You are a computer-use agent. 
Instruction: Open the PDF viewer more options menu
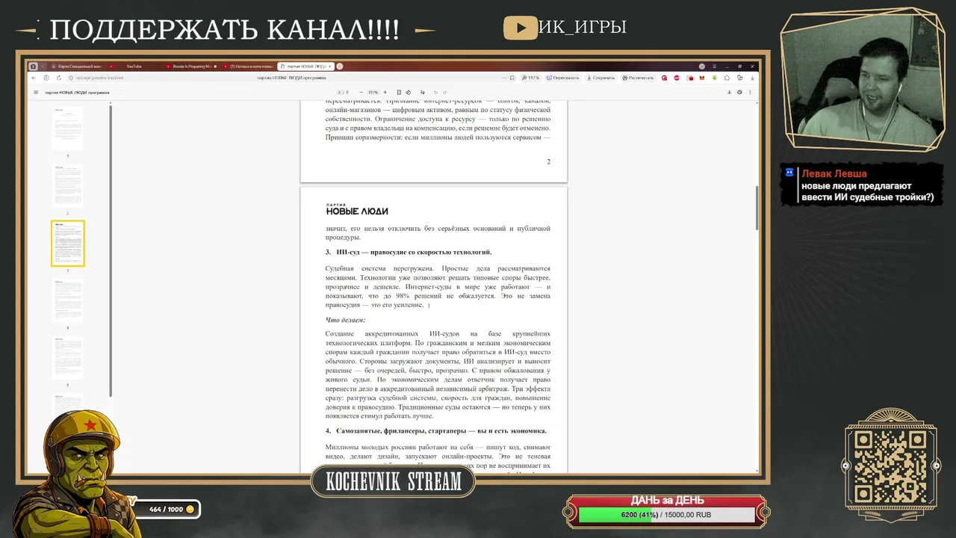pos(751,93)
